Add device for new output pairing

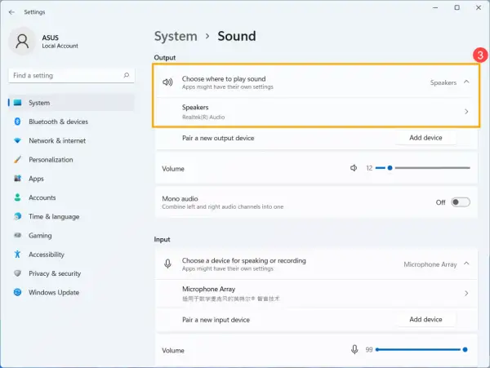click(425, 138)
